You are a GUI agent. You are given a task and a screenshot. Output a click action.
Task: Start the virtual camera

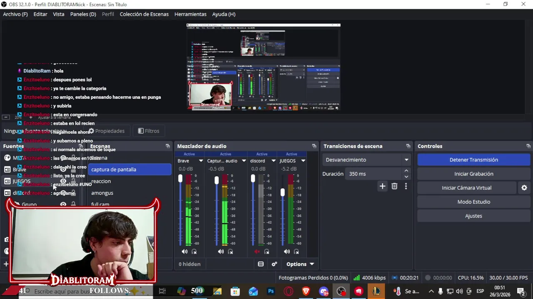click(467, 188)
